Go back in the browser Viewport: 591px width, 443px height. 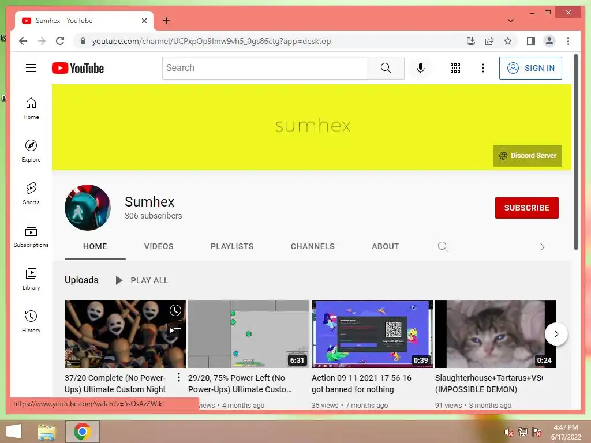(x=23, y=41)
